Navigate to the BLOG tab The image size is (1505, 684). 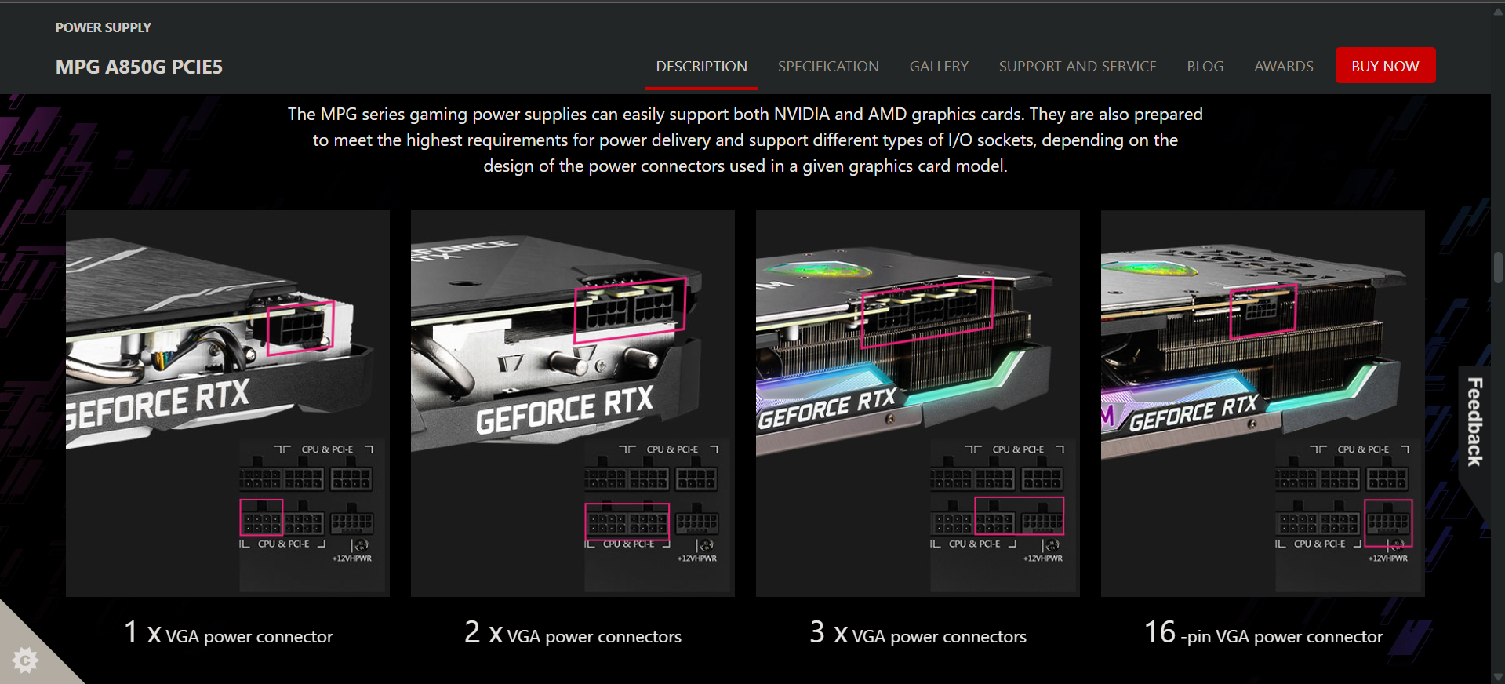coord(1205,67)
